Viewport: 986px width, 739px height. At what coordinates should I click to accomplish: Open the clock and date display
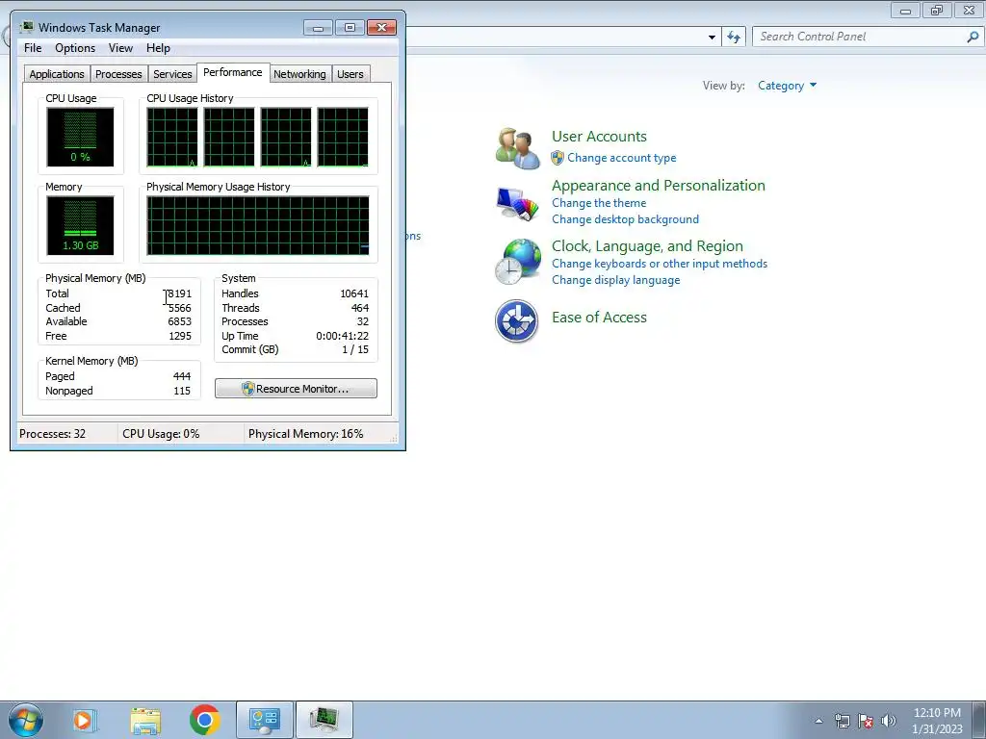pos(937,721)
